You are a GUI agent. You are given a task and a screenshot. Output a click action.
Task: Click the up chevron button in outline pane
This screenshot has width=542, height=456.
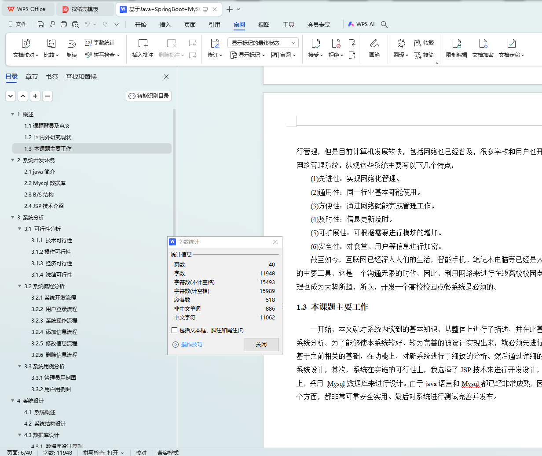[23, 96]
